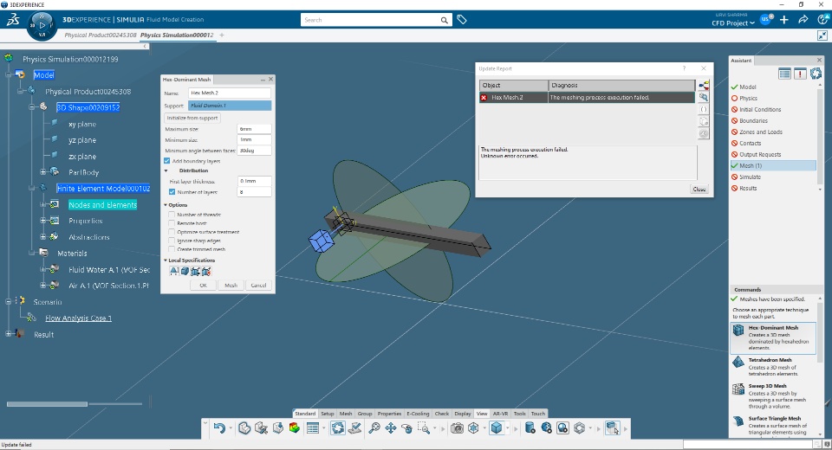Click Close in the Update Report
The width and height of the screenshot is (832, 450).
coord(699,189)
